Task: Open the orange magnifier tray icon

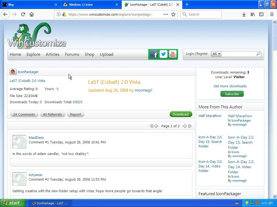Action: click(257, 203)
